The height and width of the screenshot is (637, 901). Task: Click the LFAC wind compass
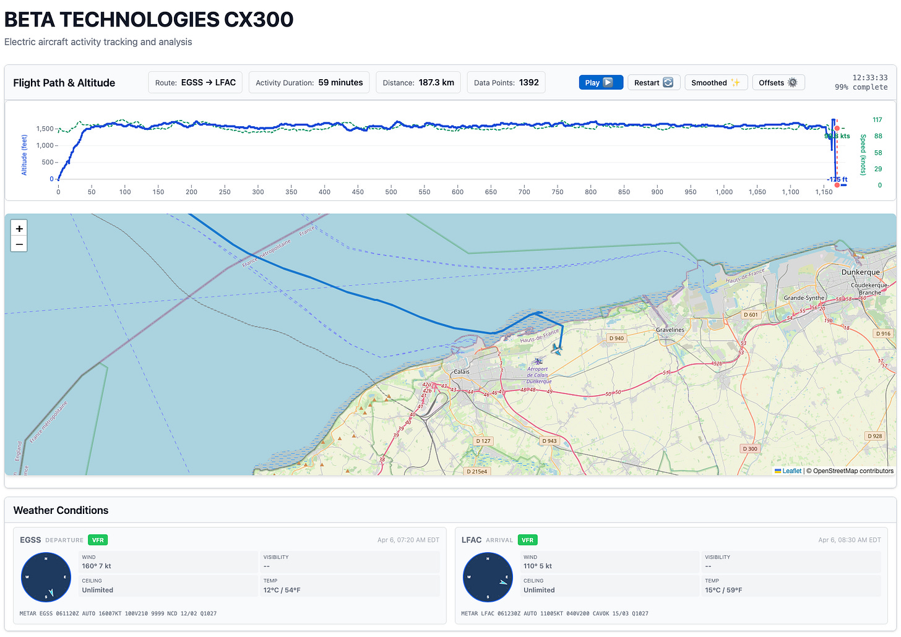point(488,577)
